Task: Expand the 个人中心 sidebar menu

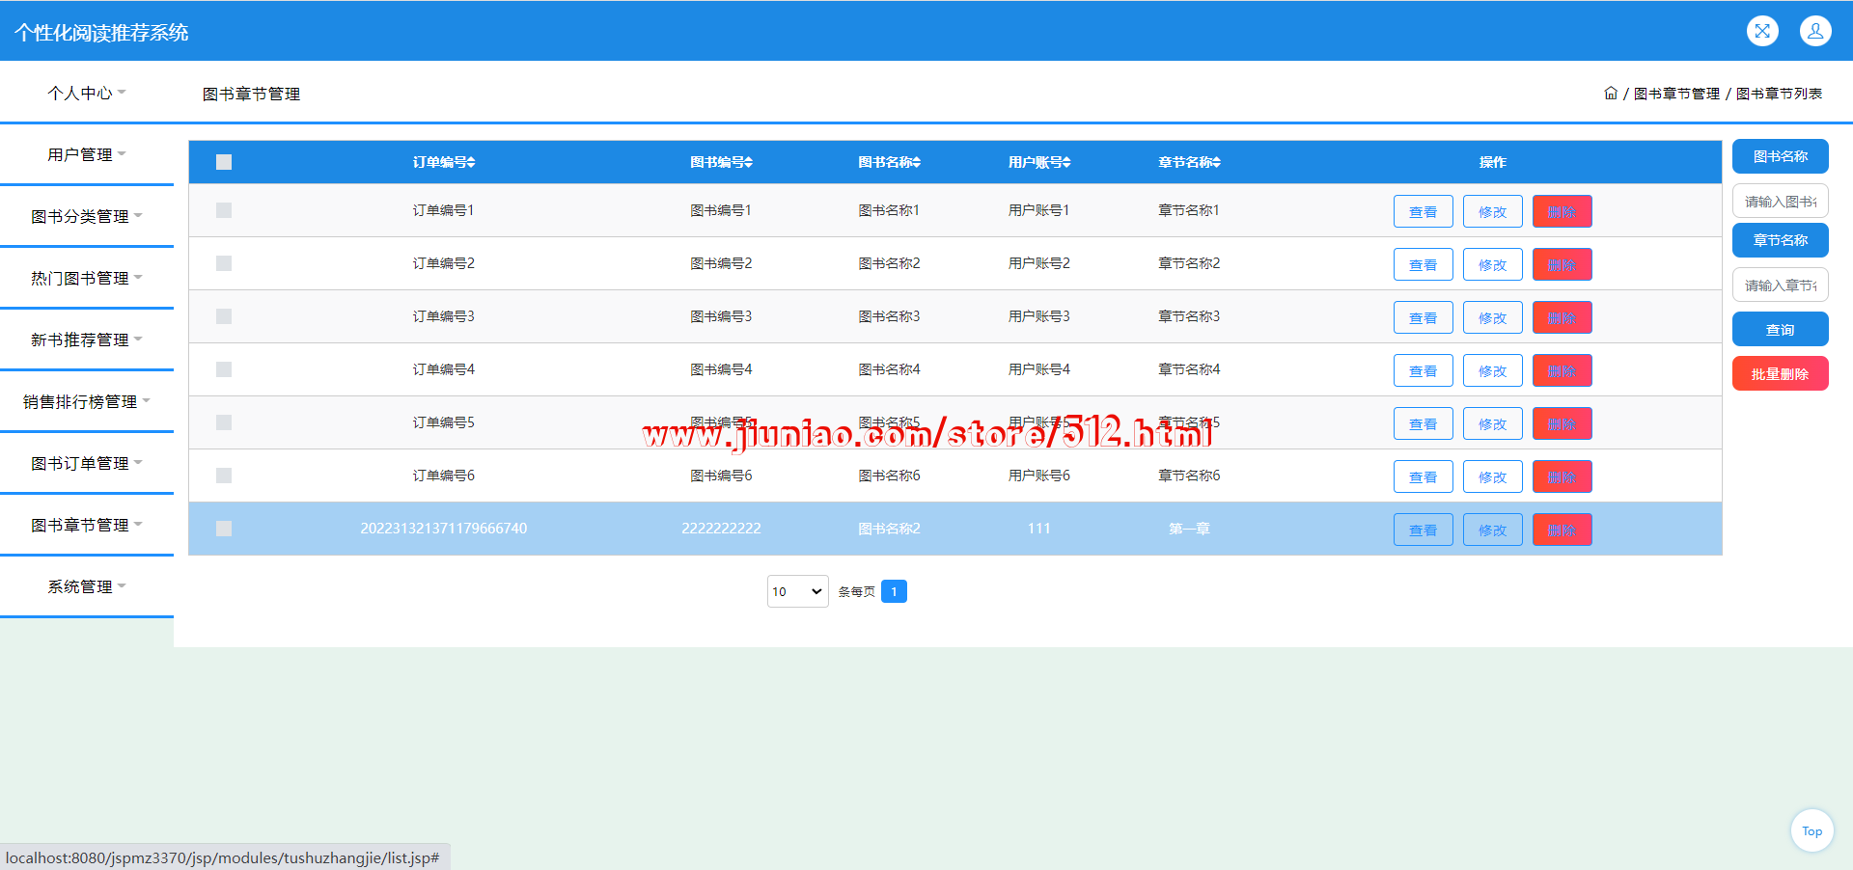Action: click(x=86, y=93)
